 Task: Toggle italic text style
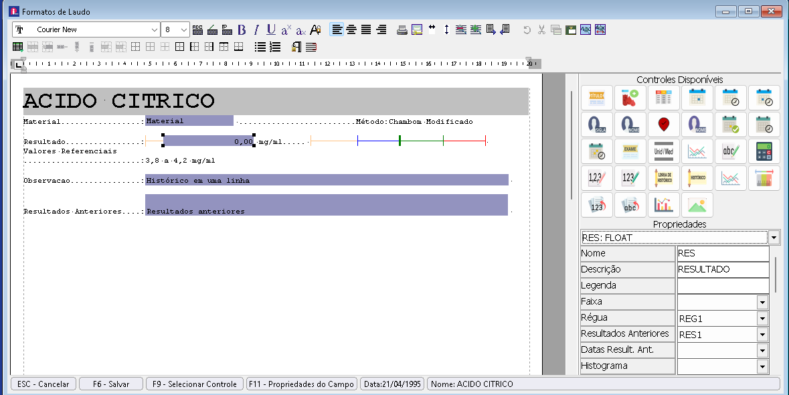coord(256,29)
